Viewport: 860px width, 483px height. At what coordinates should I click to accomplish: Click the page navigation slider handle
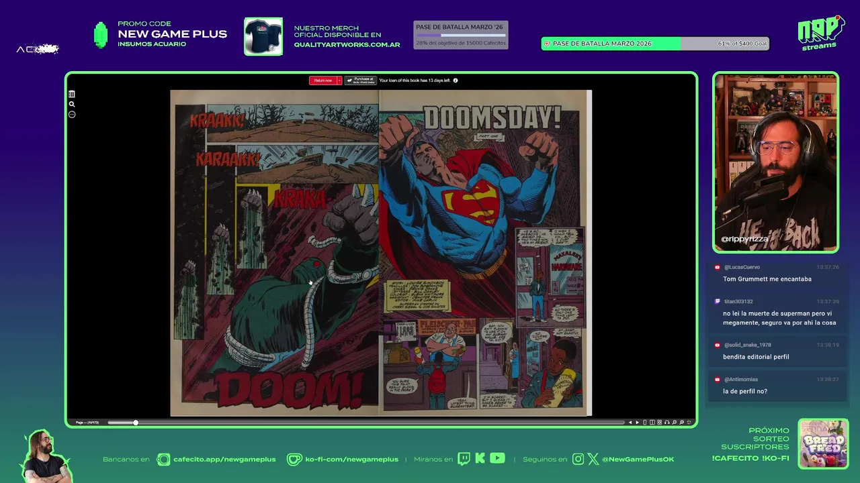tap(135, 423)
